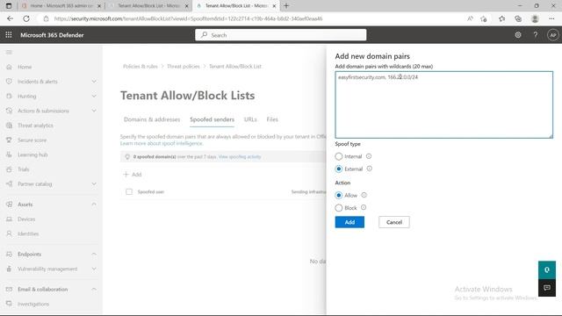562x316 pixels.
Task: Open Defender settings gear icon
Action: coord(518,35)
